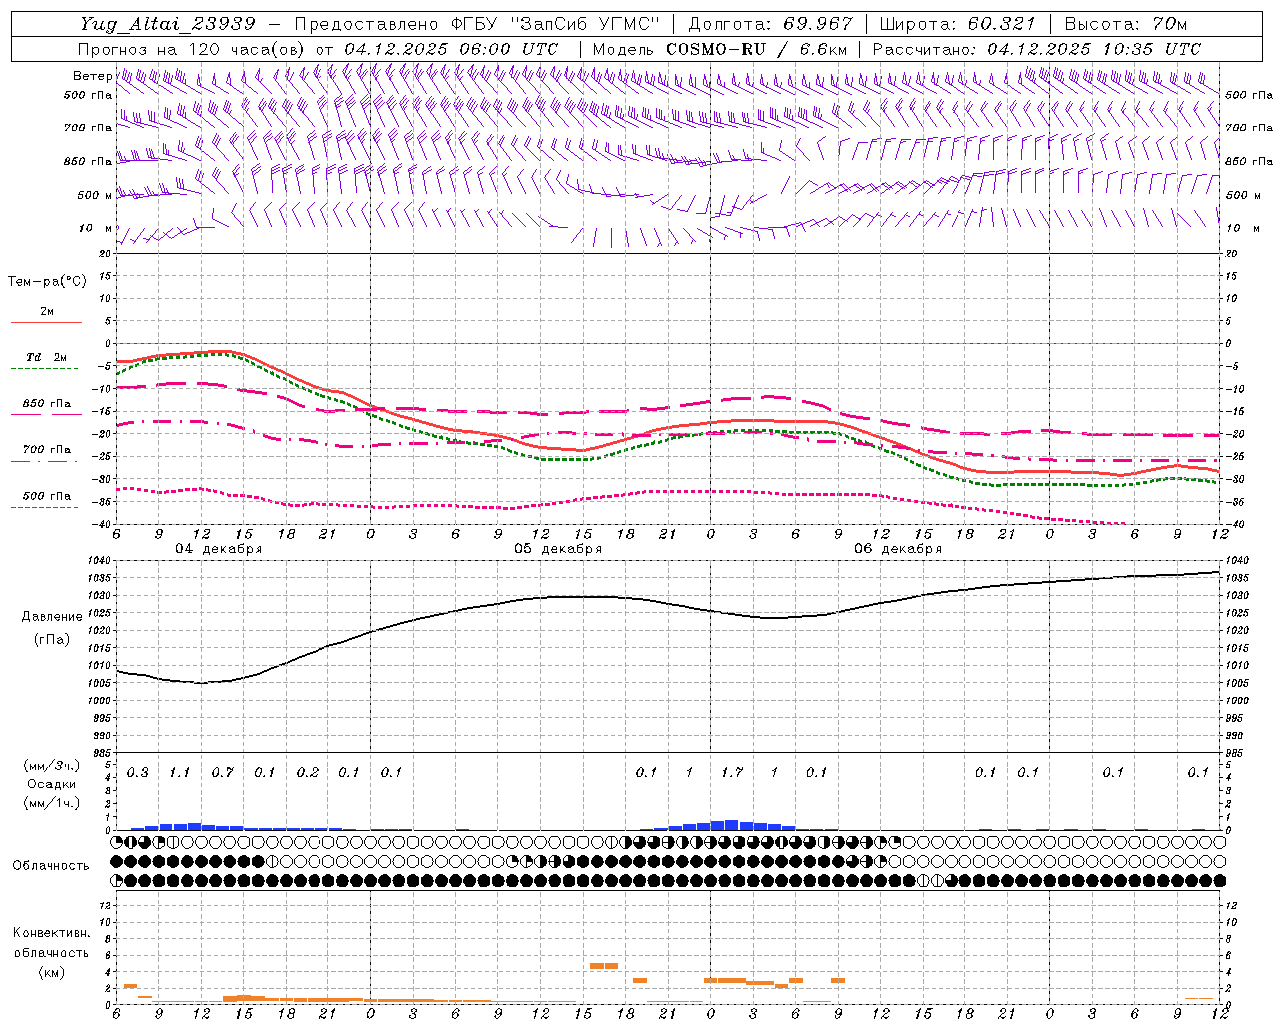Screen dimensions: 1278x1022
Task: Click the 'Давление' pressure panel label
Action: (52, 617)
